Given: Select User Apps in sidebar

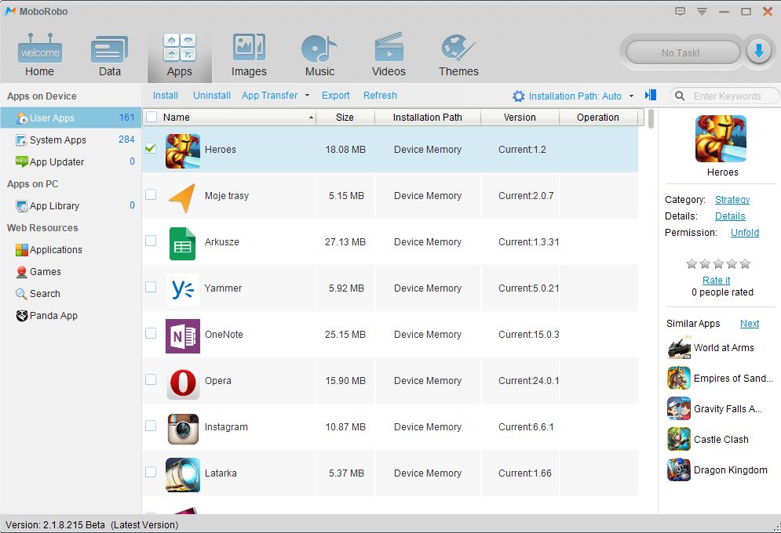Looking at the screenshot, I should tap(71, 118).
